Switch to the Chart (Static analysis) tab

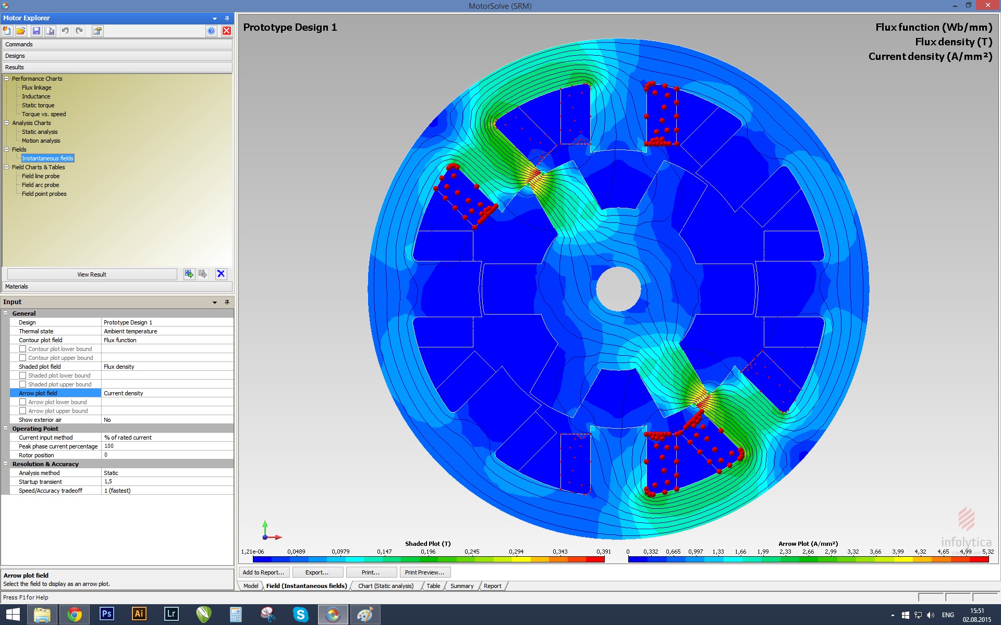(x=386, y=586)
